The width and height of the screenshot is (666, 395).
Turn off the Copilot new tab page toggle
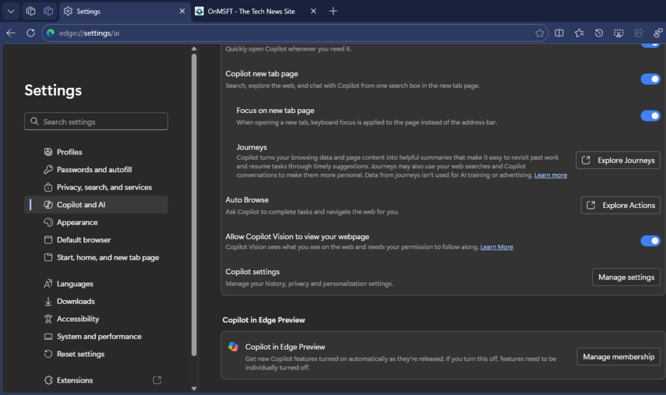(650, 79)
